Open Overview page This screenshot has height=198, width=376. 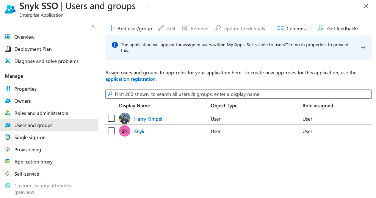(25, 37)
